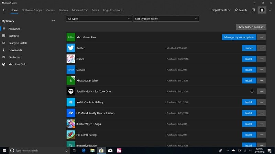Open the Xbox Game Pass app icon
The width and height of the screenshot is (275, 154).
click(x=71, y=37)
